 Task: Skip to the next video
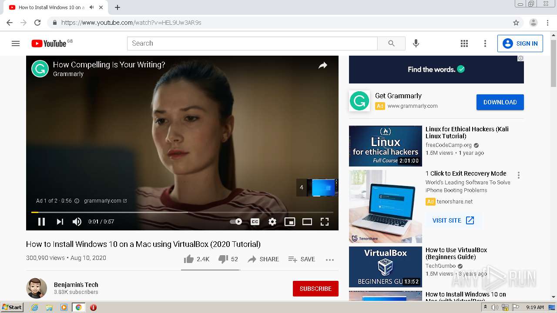pos(60,222)
